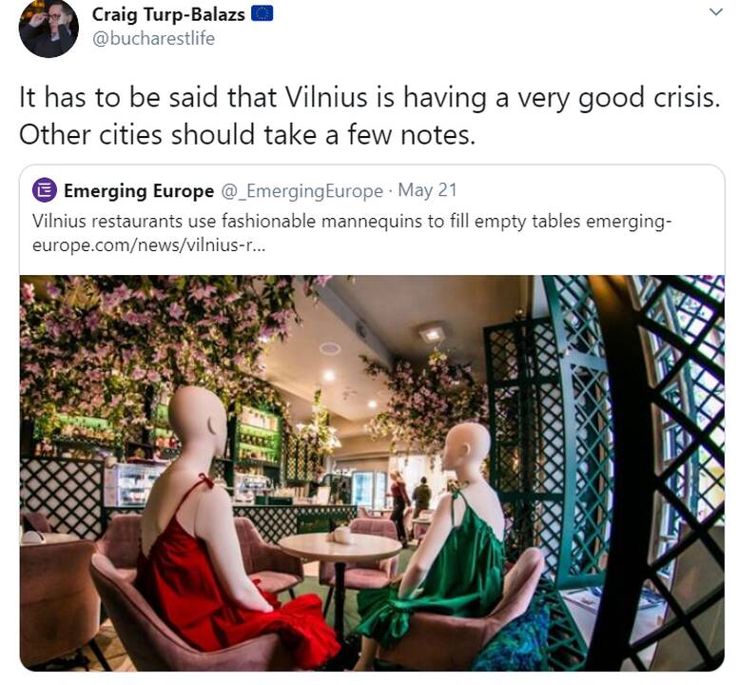Open the quoted restaurant photo
The height and width of the screenshot is (685, 739).
(372, 473)
